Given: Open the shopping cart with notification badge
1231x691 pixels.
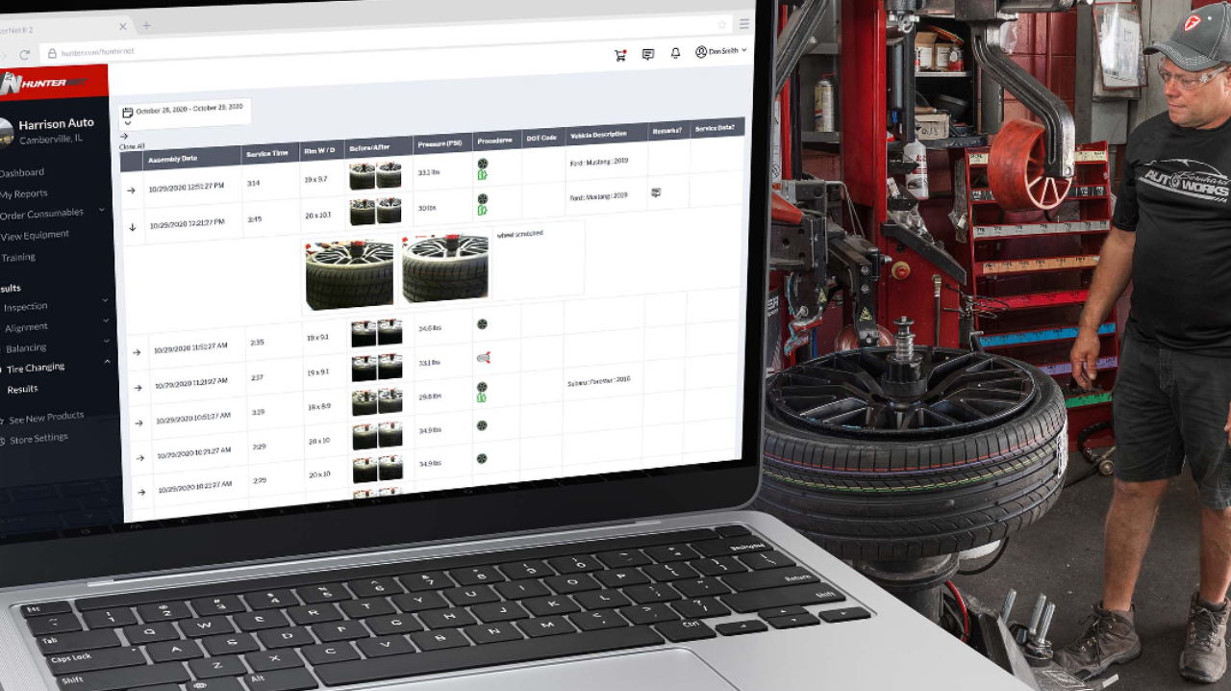Looking at the screenshot, I should [620, 55].
